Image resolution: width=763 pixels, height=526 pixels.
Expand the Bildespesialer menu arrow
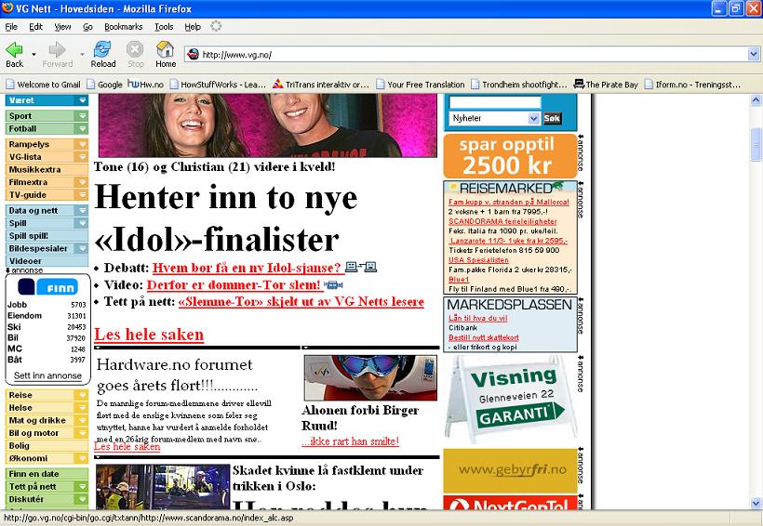[x=82, y=248]
